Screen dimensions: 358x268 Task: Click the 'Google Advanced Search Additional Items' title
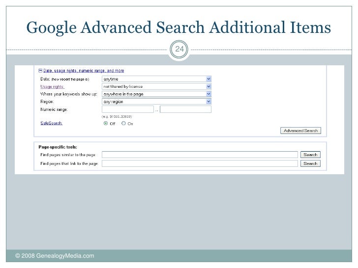click(179, 27)
